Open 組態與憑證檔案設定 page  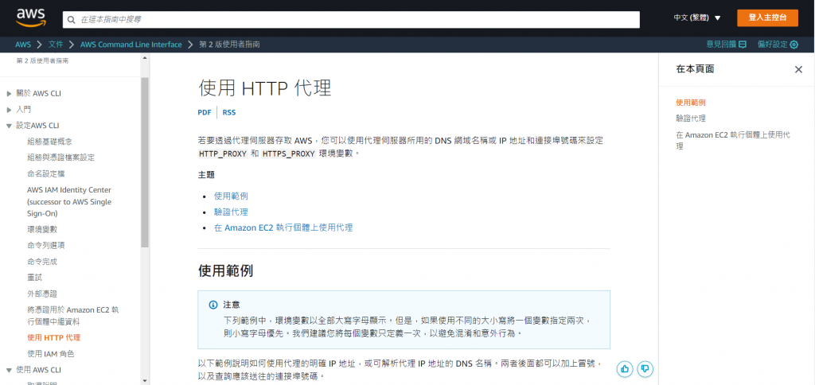pos(60,157)
